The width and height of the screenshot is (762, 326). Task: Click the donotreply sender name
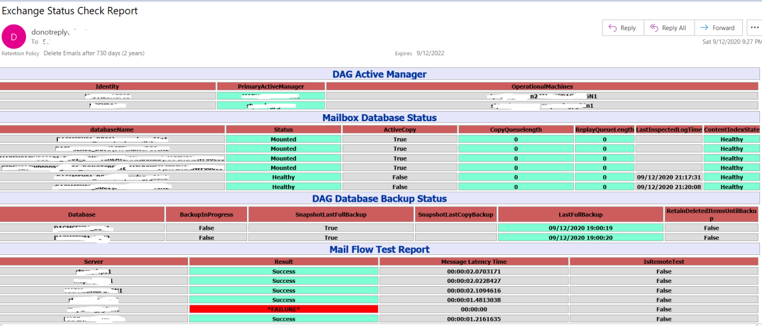point(49,31)
